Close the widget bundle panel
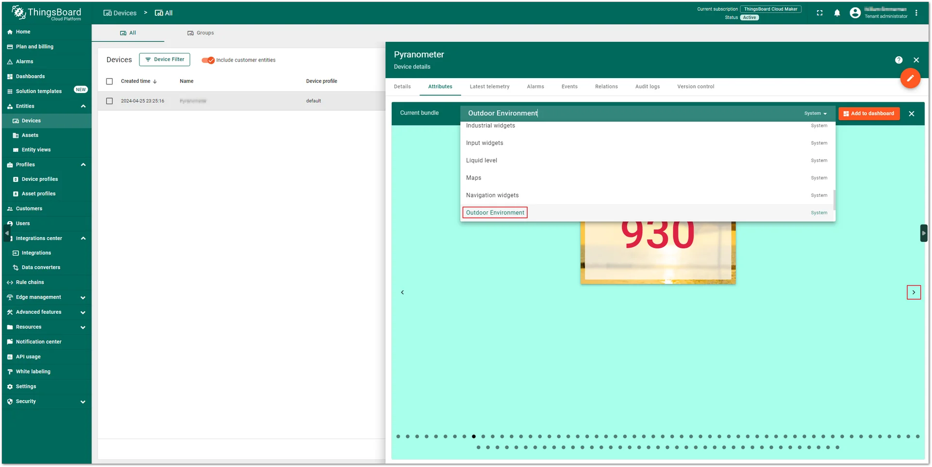Image resolution: width=932 pixels, height=467 pixels. pos(911,113)
